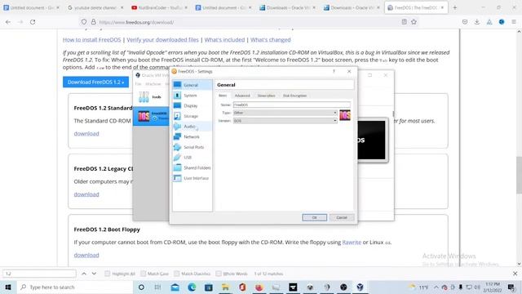The height and width of the screenshot is (294, 522).
Task: Open the Windows Start menu
Action: 8,287
